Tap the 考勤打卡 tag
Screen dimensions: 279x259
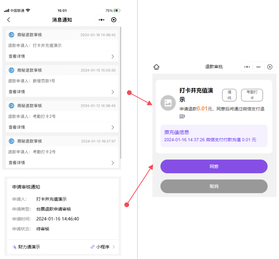[252, 95]
